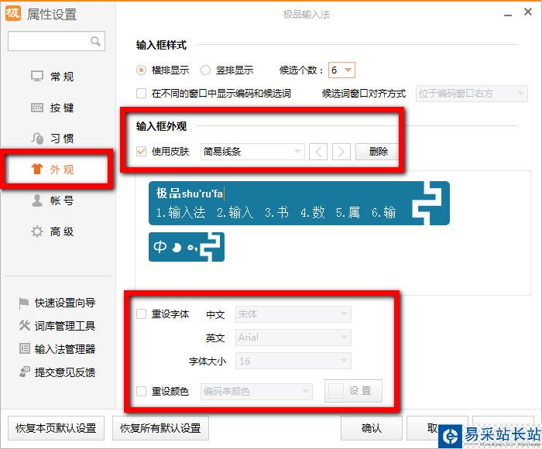This screenshot has height=449, width=542.
Task: Open the 编码串颜色 color target dropdown
Action: [x=256, y=392]
